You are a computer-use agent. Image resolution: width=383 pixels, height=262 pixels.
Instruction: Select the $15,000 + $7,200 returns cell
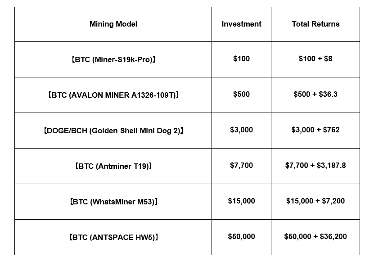[315, 201]
